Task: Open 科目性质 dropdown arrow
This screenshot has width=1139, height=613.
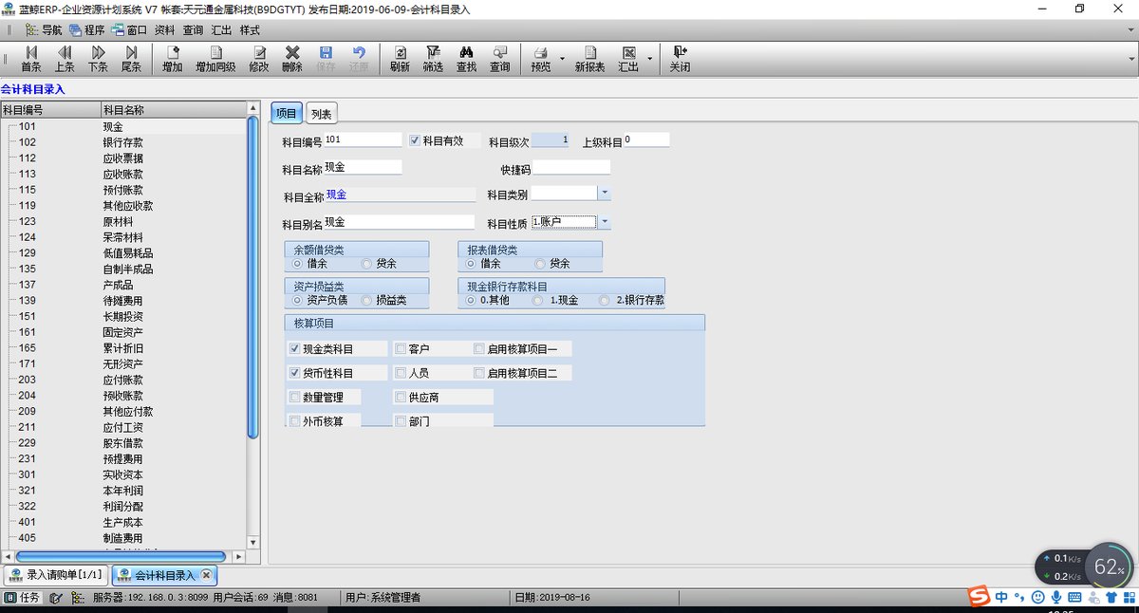Action: coord(605,222)
